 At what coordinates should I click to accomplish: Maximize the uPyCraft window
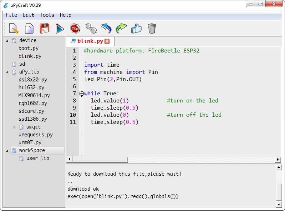coord(261,4)
